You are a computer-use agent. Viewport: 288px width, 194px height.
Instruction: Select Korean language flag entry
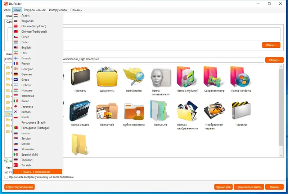(38, 112)
